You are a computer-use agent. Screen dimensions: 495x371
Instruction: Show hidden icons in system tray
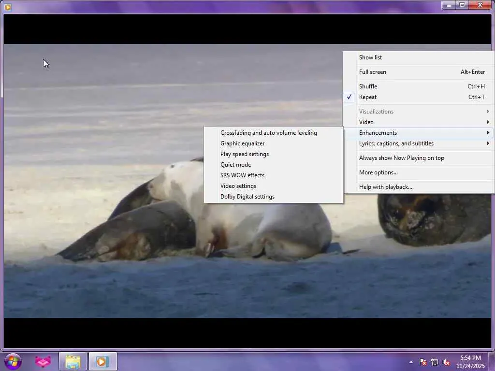(411, 362)
